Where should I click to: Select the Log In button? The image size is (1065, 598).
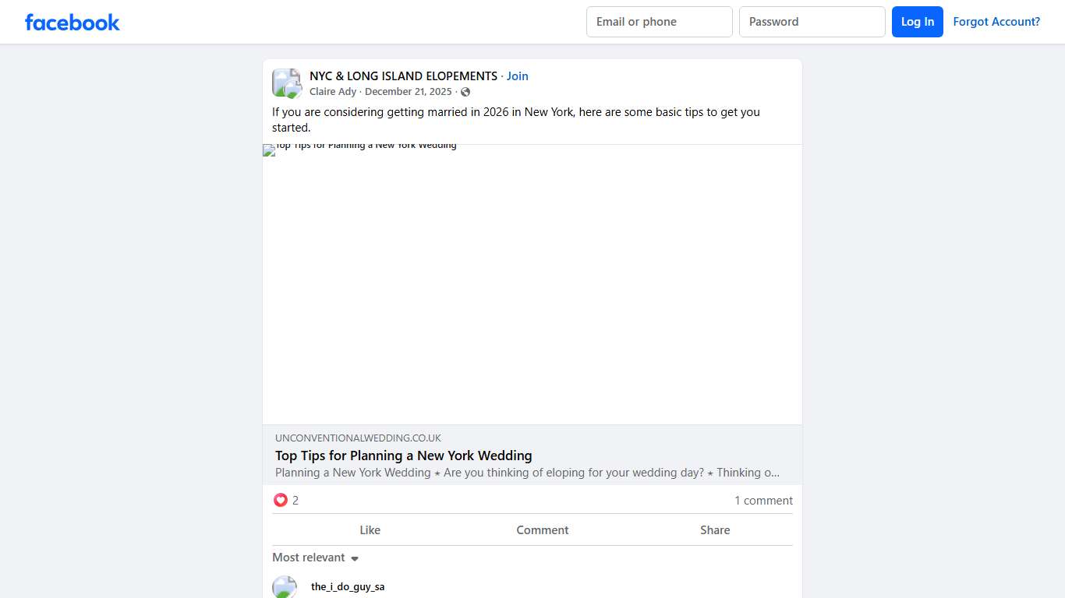[917, 22]
